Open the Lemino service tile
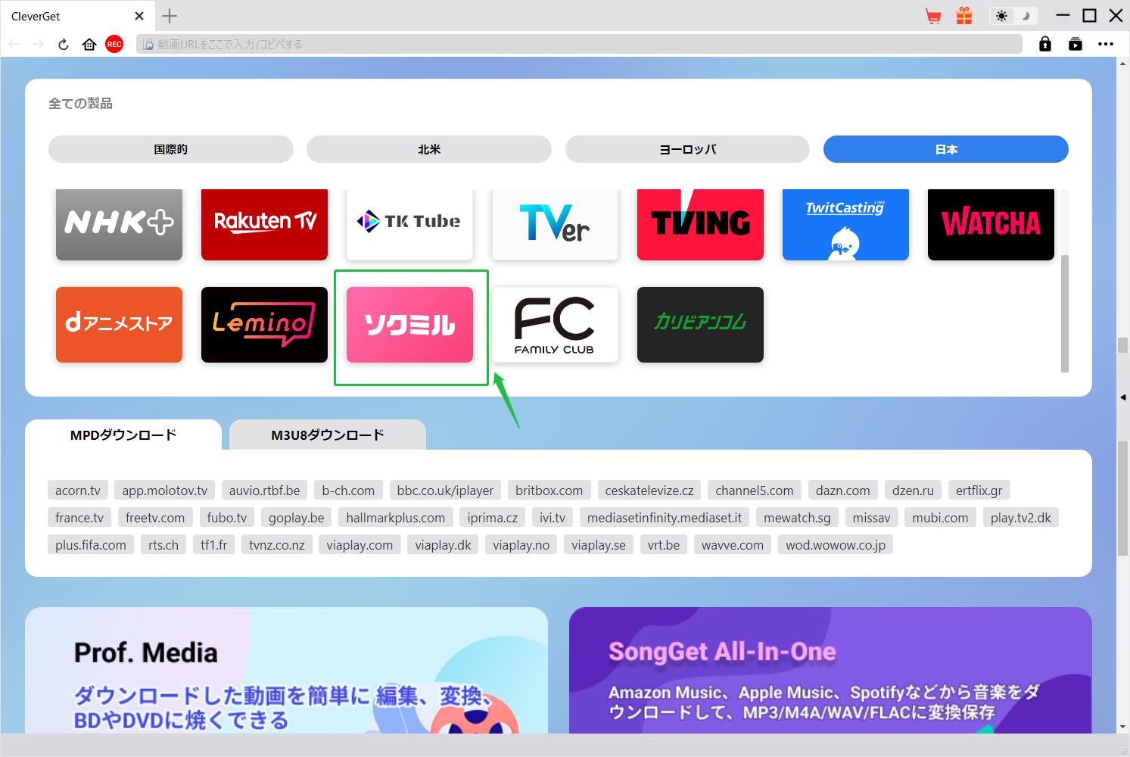The image size is (1130, 757). tap(264, 325)
